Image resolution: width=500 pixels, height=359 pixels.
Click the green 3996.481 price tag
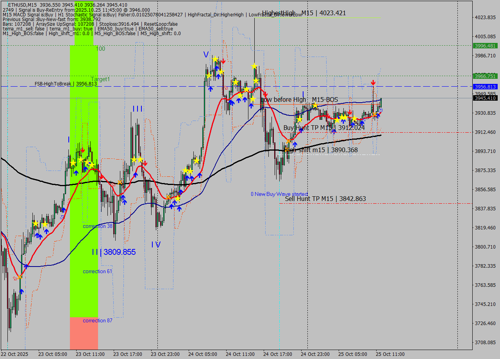click(485, 46)
